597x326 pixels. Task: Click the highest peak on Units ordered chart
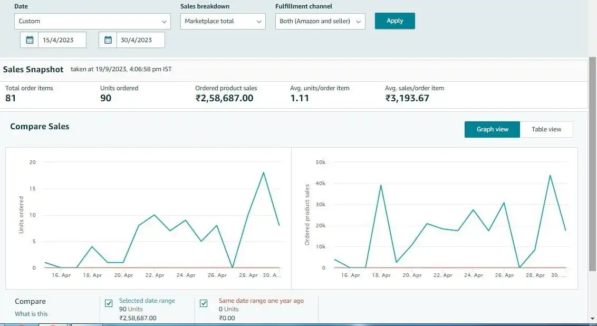coord(263,172)
